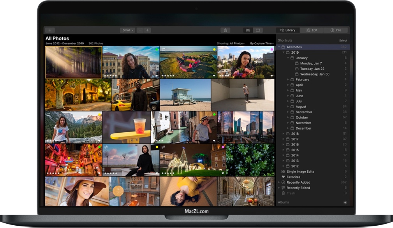
Task: Select the sunlit forest photo thumbnail
Action: (x=73, y=62)
